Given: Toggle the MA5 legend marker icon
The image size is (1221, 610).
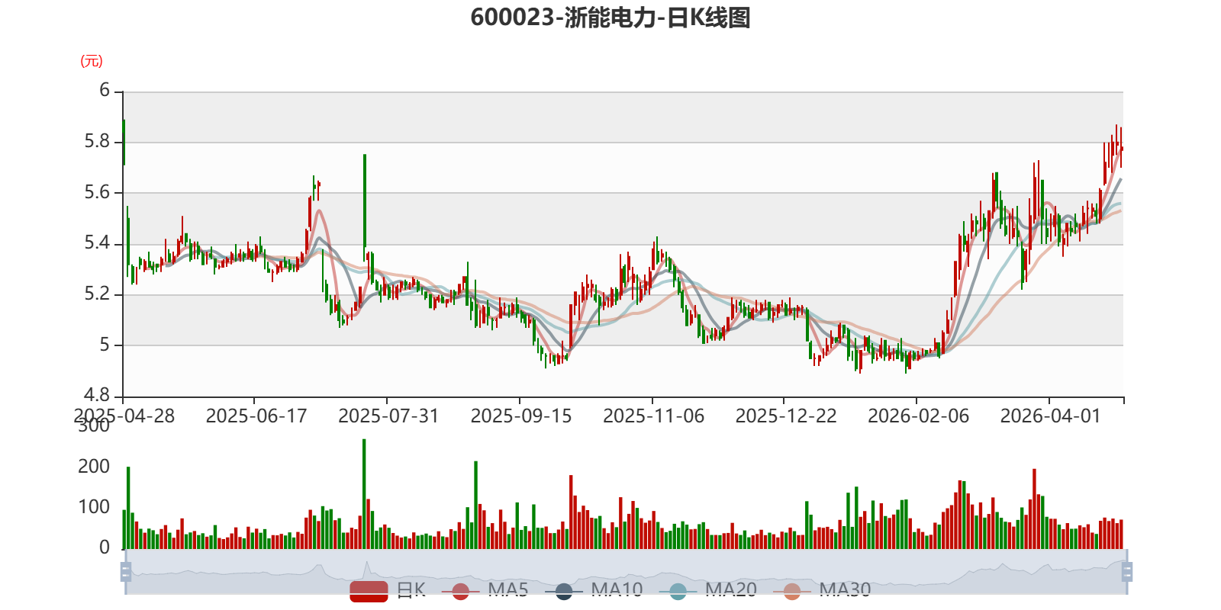Looking at the screenshot, I should point(460,591).
